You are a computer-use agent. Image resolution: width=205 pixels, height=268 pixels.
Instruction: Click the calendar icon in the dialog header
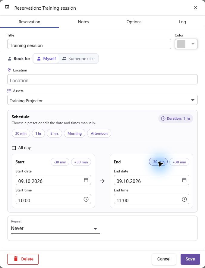[x=7, y=7]
